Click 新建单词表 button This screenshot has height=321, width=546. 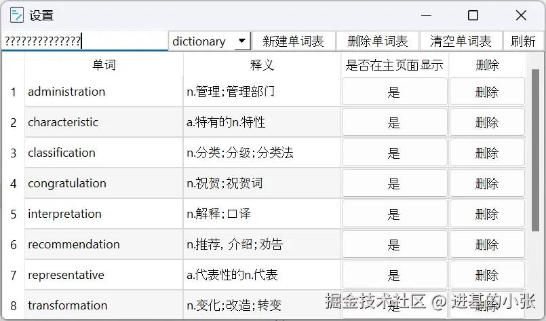pos(294,41)
